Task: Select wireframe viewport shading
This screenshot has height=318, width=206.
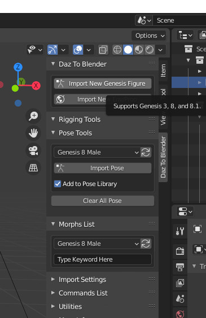Action: pos(117,50)
